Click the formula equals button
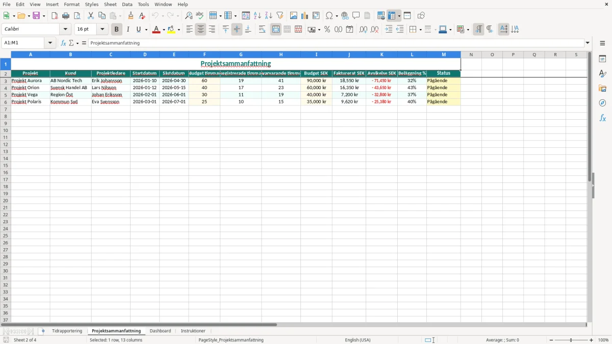This screenshot has width=612, height=344. coord(84,43)
